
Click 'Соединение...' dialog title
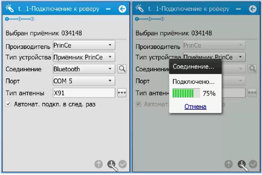click(193, 67)
